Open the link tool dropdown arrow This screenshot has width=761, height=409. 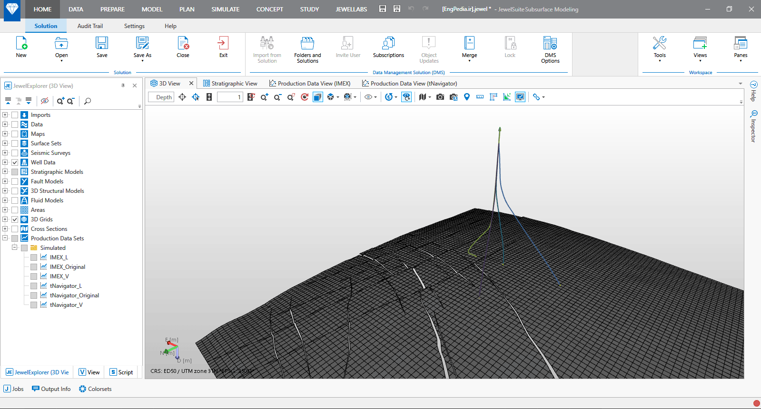click(x=544, y=97)
